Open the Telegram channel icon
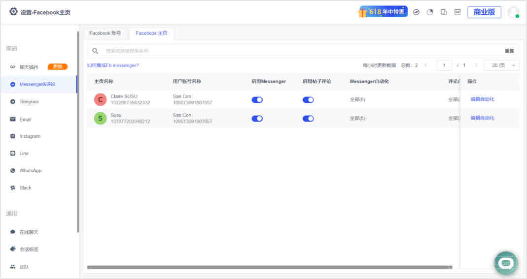The image size is (527, 279). (x=13, y=101)
